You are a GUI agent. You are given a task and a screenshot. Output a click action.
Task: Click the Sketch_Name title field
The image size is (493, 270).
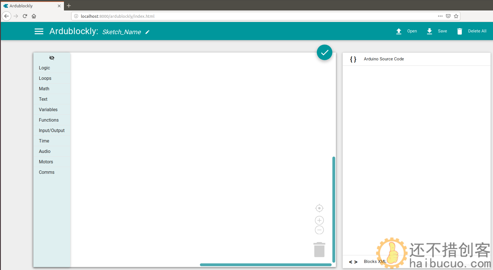click(121, 32)
